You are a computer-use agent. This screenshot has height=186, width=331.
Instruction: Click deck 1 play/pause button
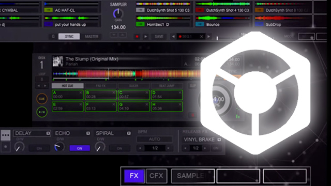coord(42,112)
